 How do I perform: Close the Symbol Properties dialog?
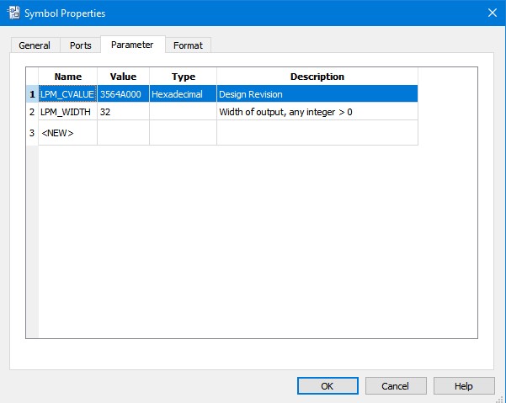[x=492, y=13]
